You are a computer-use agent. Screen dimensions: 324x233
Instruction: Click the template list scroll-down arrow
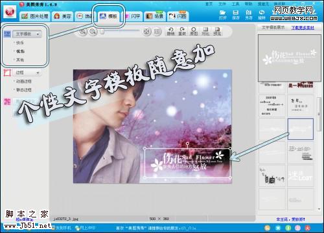click(319, 209)
